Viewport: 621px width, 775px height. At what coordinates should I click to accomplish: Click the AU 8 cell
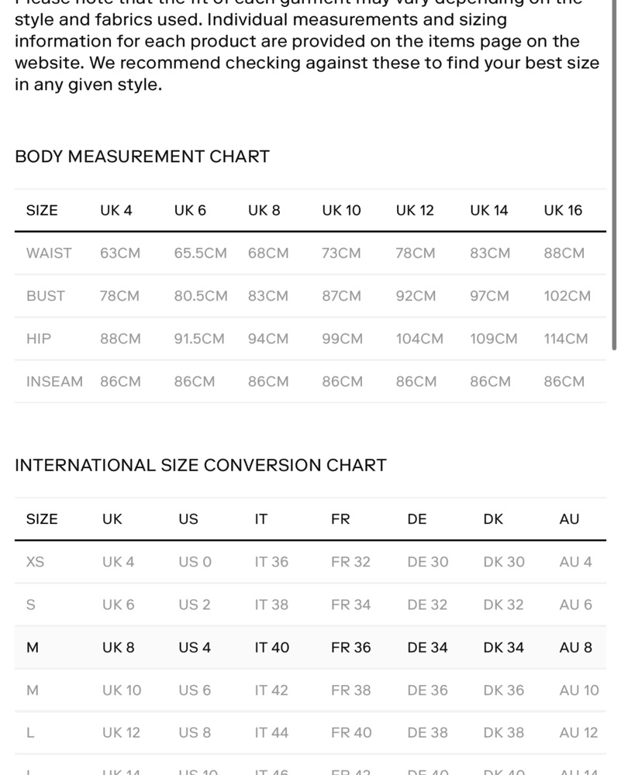pyautogui.click(x=575, y=647)
